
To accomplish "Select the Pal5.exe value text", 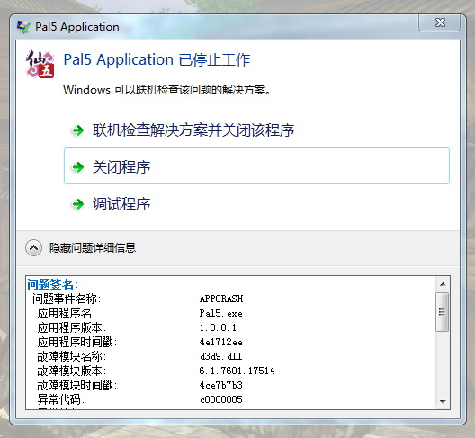I will [x=220, y=313].
